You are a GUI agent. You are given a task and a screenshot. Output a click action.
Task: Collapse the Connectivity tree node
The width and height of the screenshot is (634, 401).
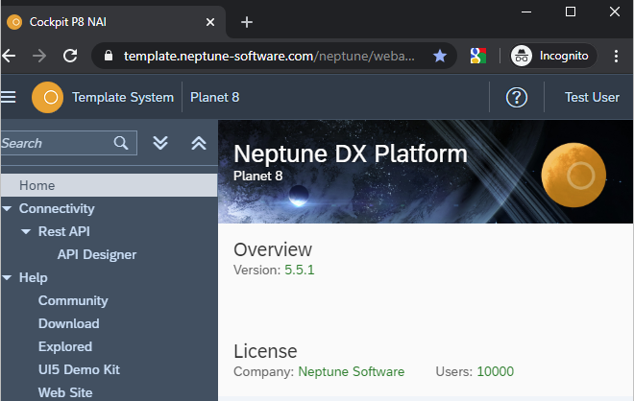point(8,208)
